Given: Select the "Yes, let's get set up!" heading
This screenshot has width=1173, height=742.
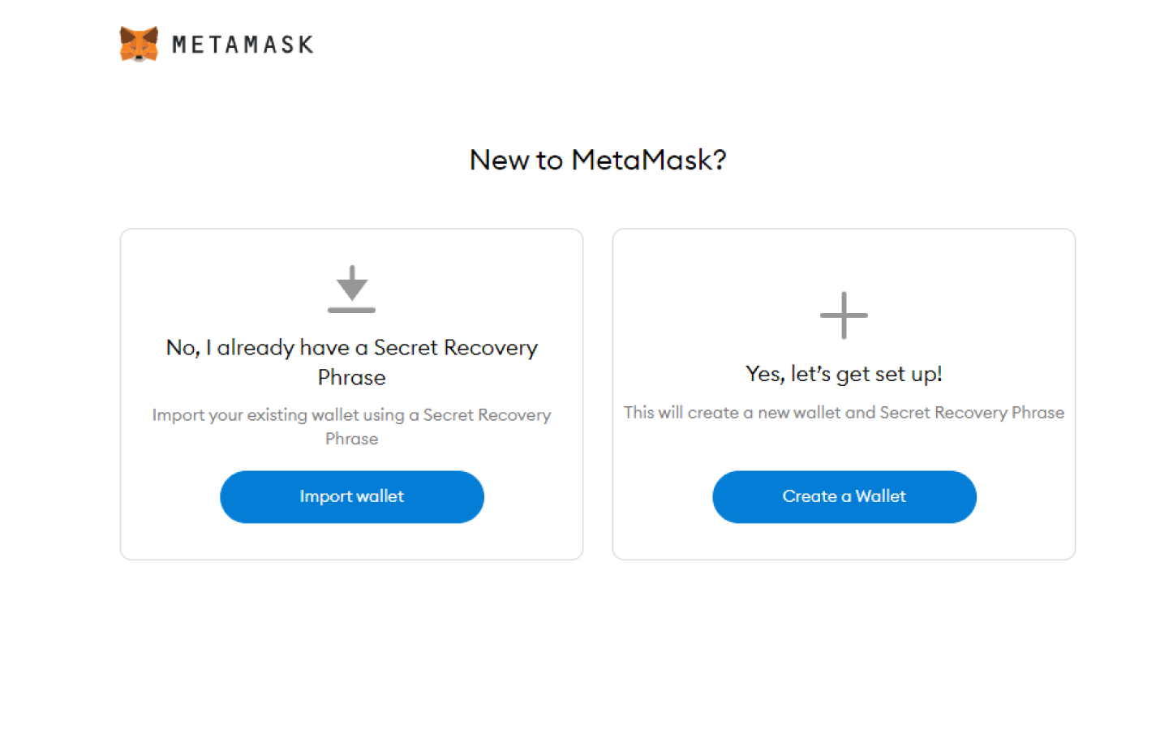Looking at the screenshot, I should (844, 374).
